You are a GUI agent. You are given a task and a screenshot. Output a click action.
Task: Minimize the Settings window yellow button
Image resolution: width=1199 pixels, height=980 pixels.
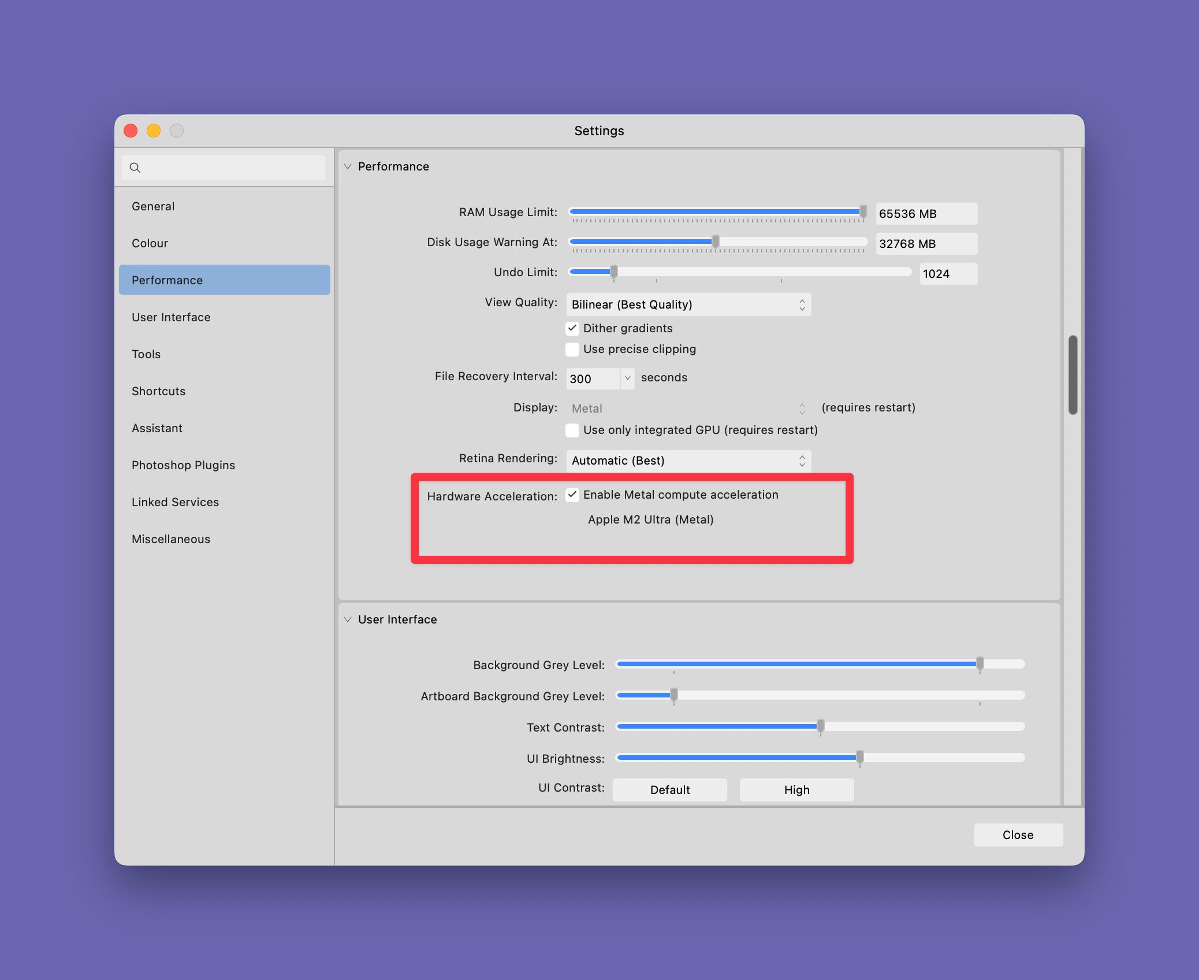[x=154, y=131]
